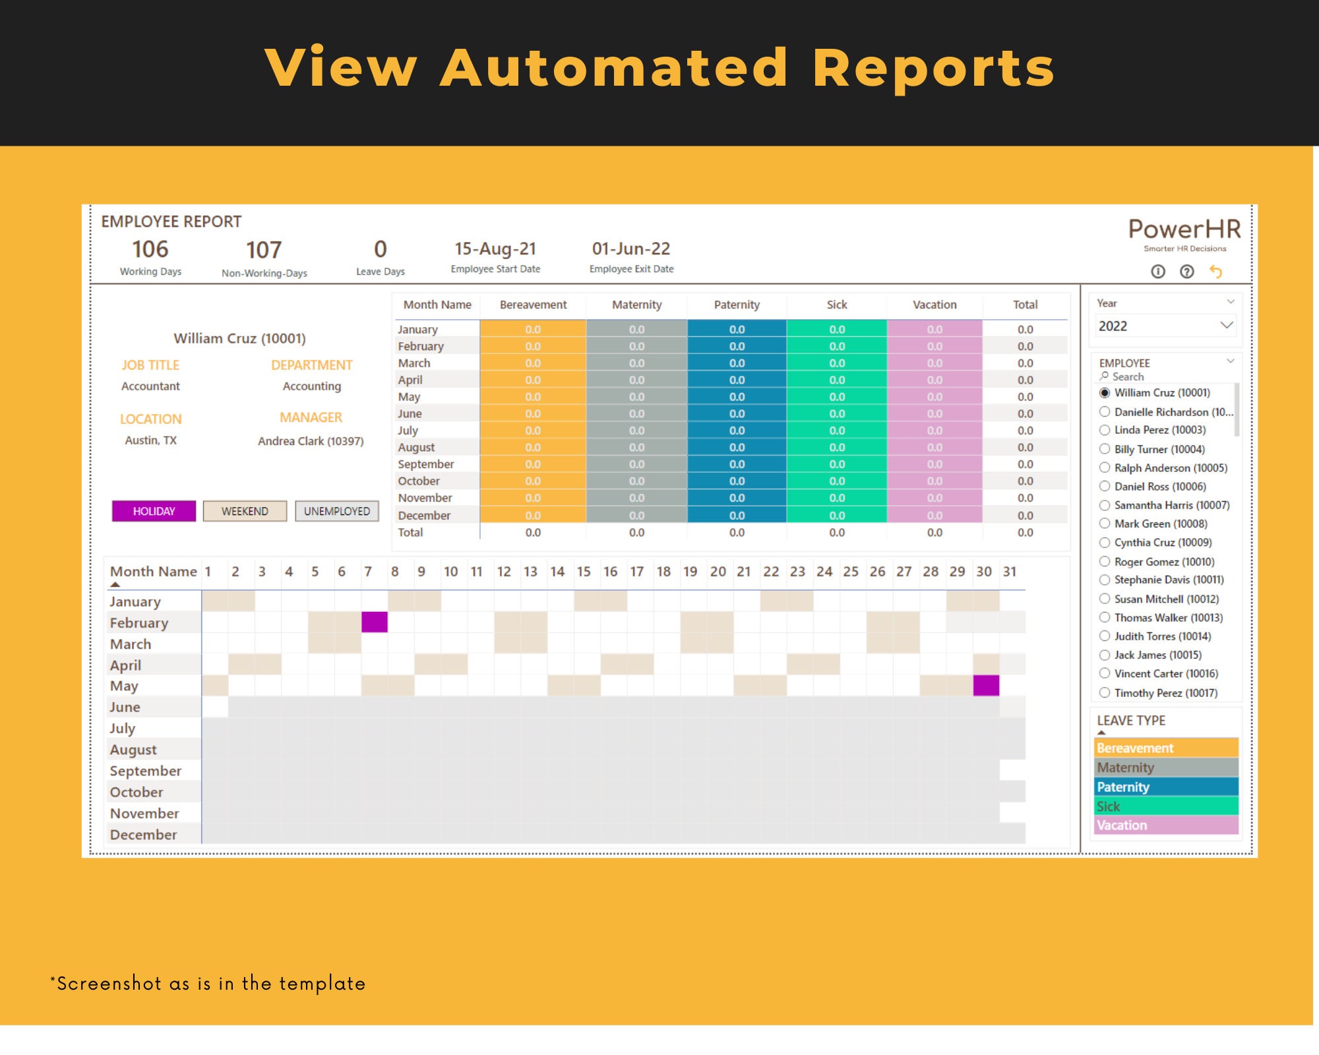Select the purple holiday cell in February

click(373, 622)
